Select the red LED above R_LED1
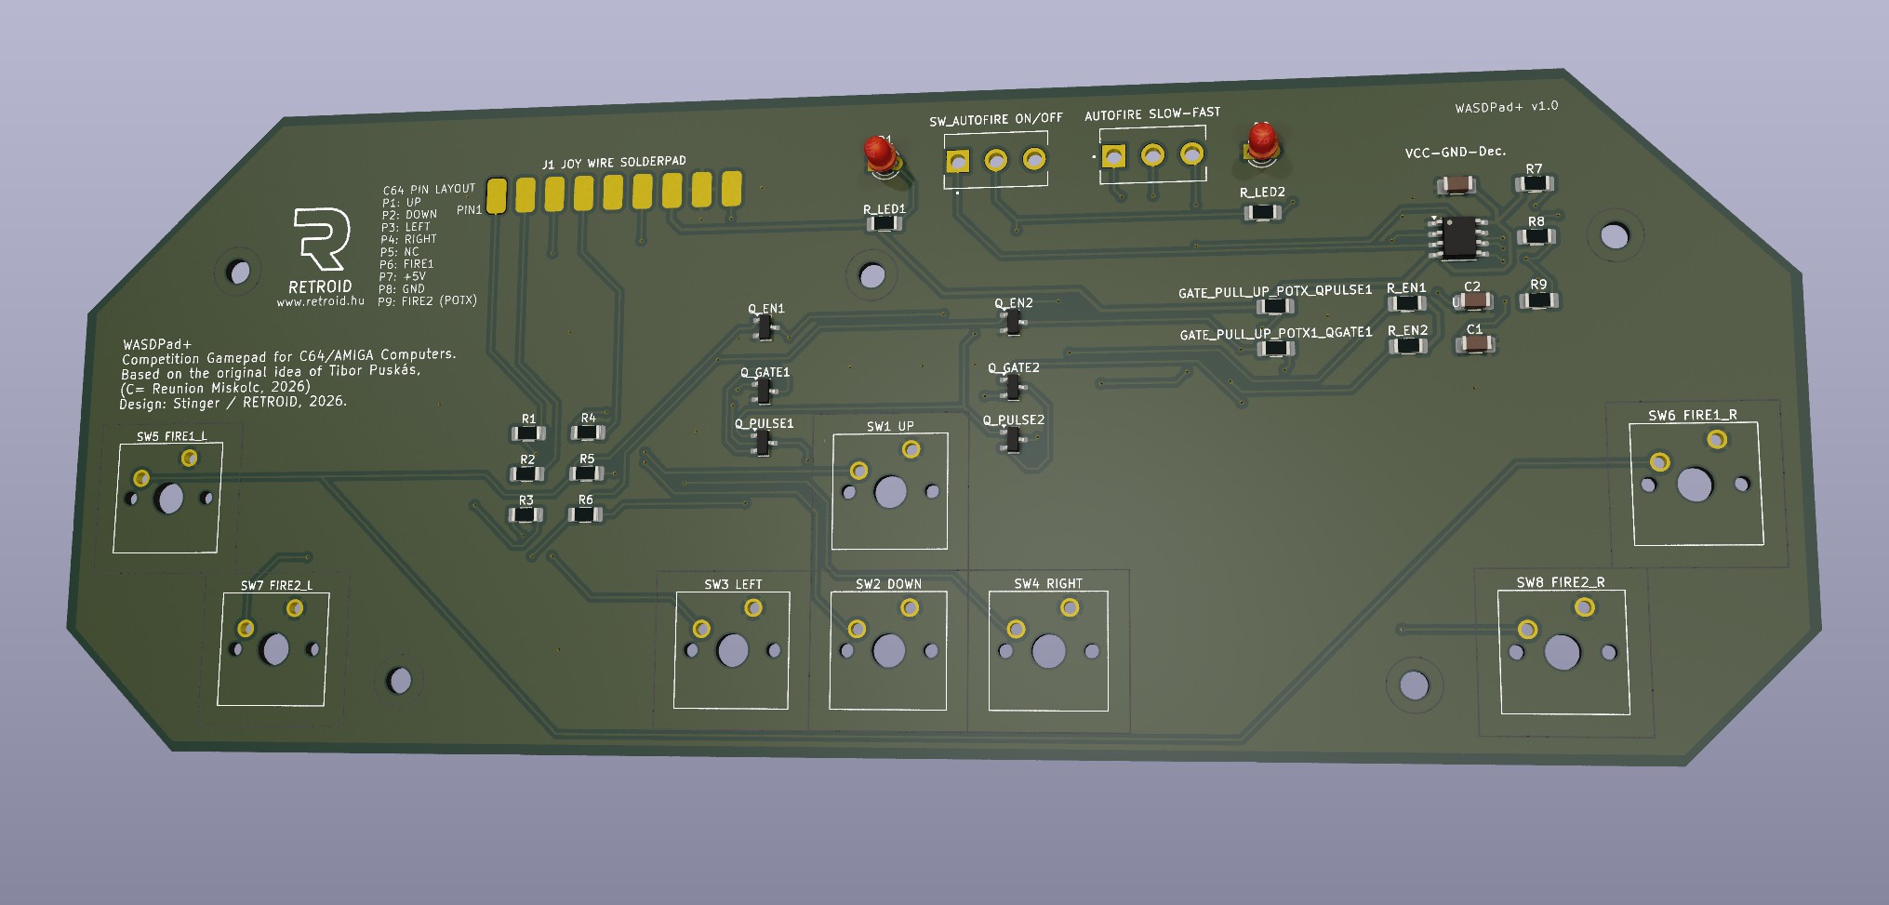The width and height of the screenshot is (1889, 905). (x=878, y=152)
